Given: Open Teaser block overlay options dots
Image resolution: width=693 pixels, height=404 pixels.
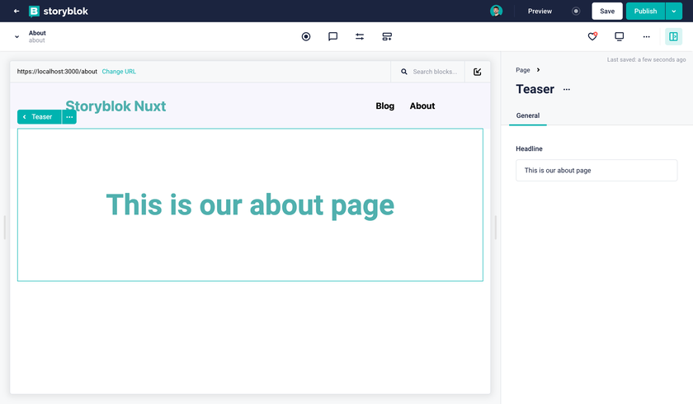Looking at the screenshot, I should click(69, 117).
